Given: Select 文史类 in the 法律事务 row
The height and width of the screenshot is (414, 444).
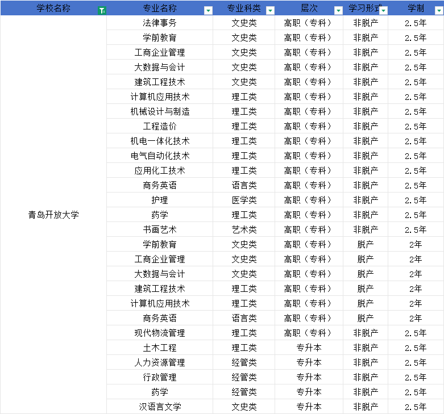Looking at the screenshot, I should click(244, 23).
